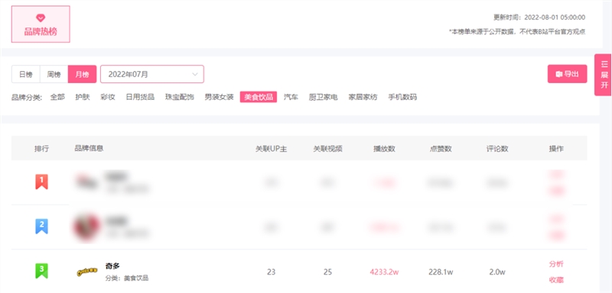Image resolution: width=612 pixels, height=293 pixels.
Task: Open the 奇多 brand name
Action: 112,266
